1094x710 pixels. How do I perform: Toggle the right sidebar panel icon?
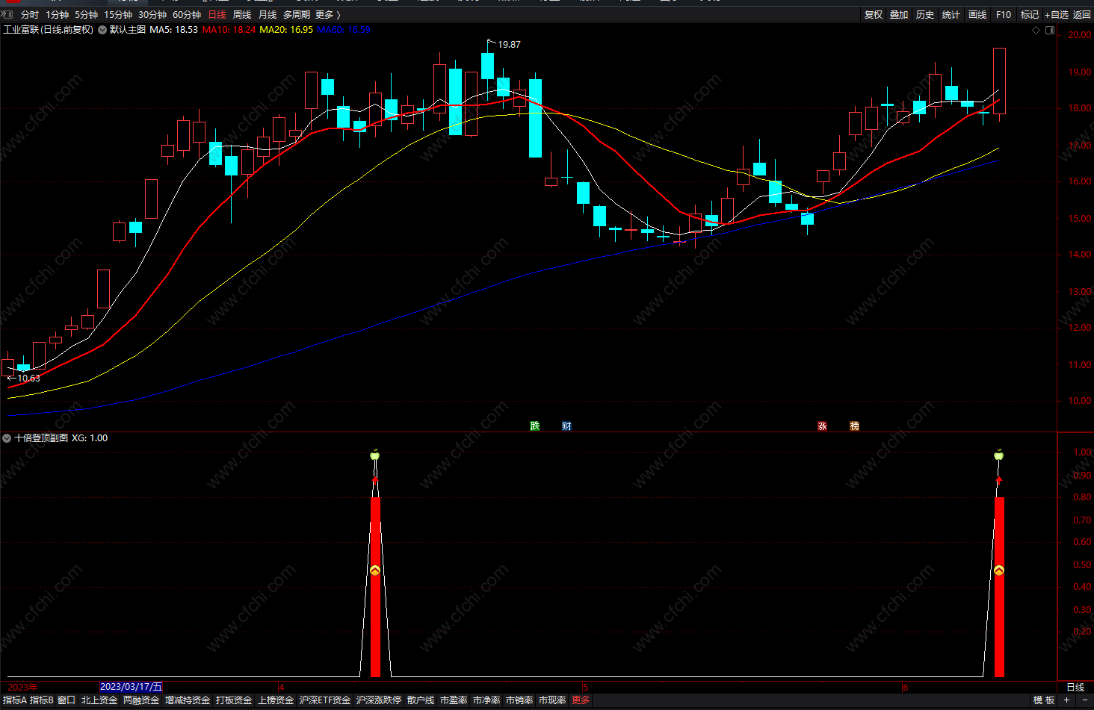(1050, 30)
